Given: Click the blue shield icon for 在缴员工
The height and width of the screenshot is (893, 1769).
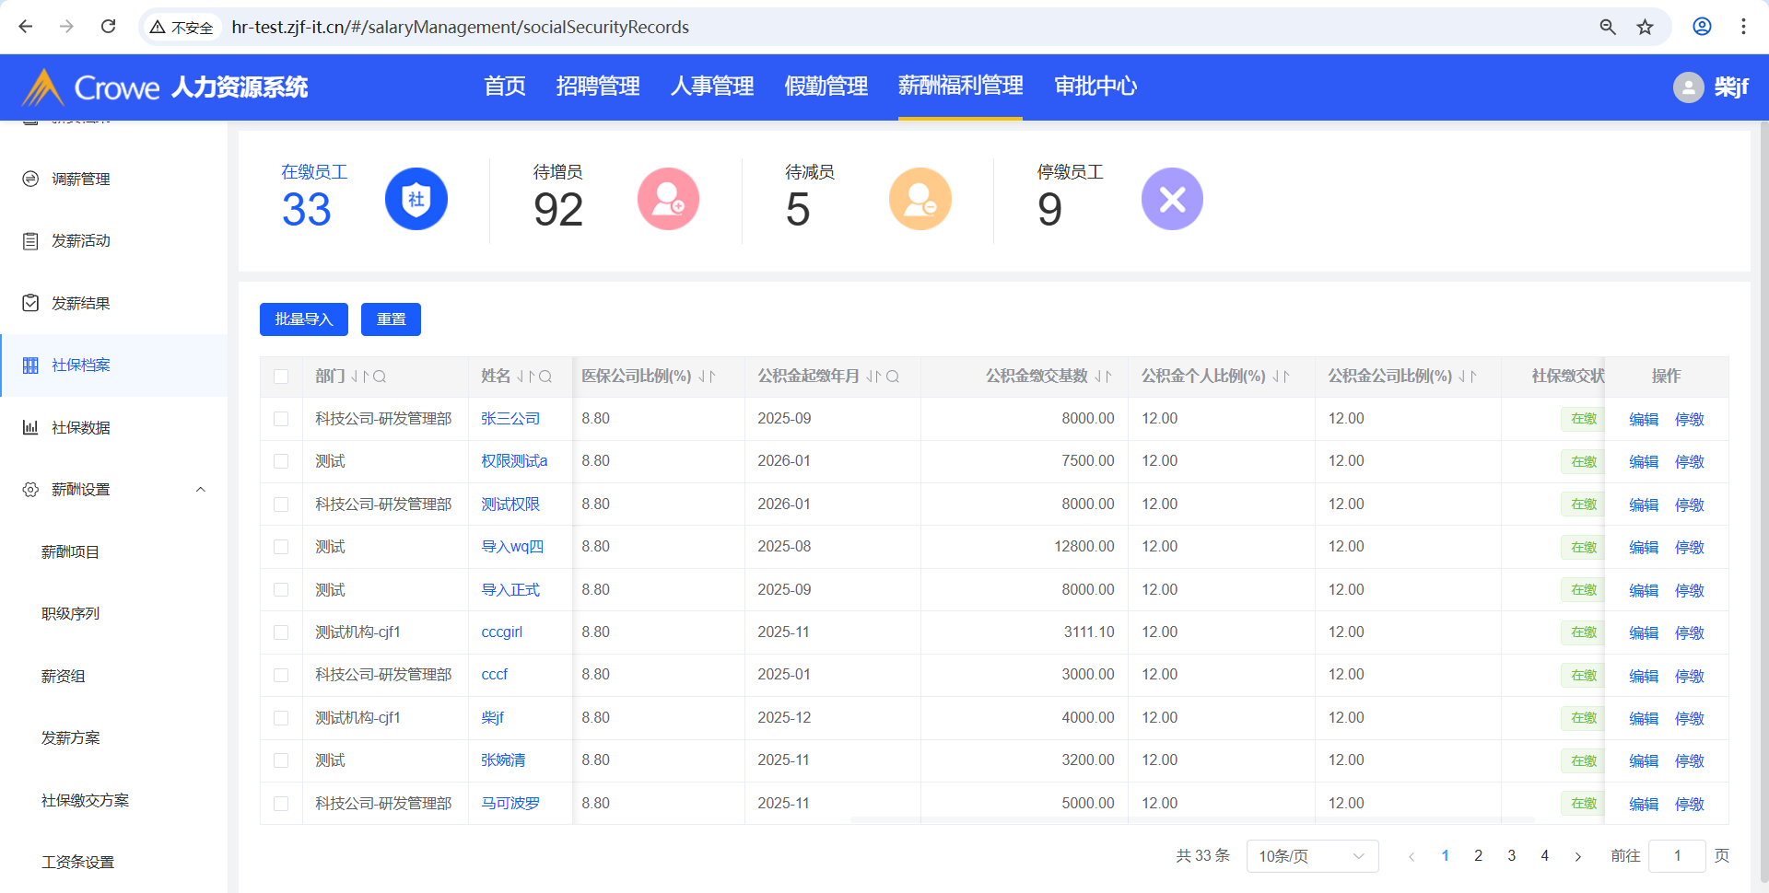Looking at the screenshot, I should pos(416,199).
